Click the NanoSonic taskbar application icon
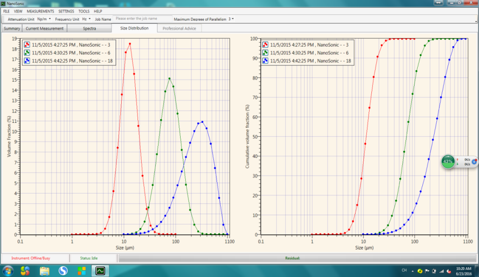 (x=100, y=270)
